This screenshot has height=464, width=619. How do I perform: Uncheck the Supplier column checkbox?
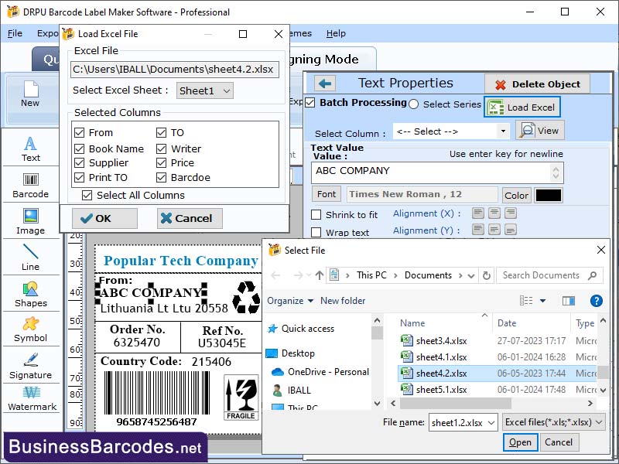click(78, 163)
